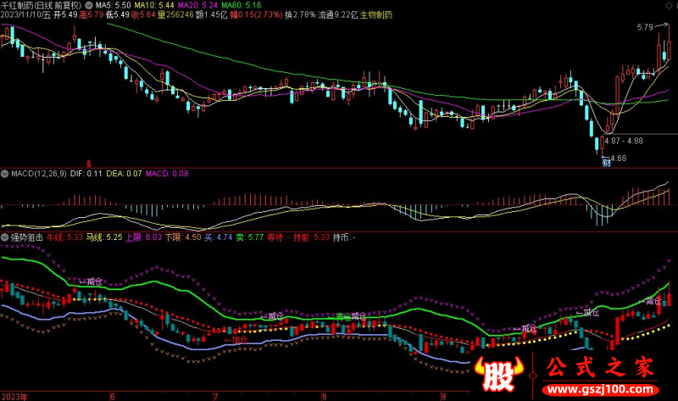Click the 4.68 low price label

[619, 159]
